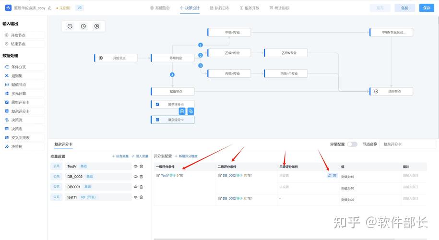
Task: Pick the 条件分支 item in sidebar
Action: click(x=24, y=67)
